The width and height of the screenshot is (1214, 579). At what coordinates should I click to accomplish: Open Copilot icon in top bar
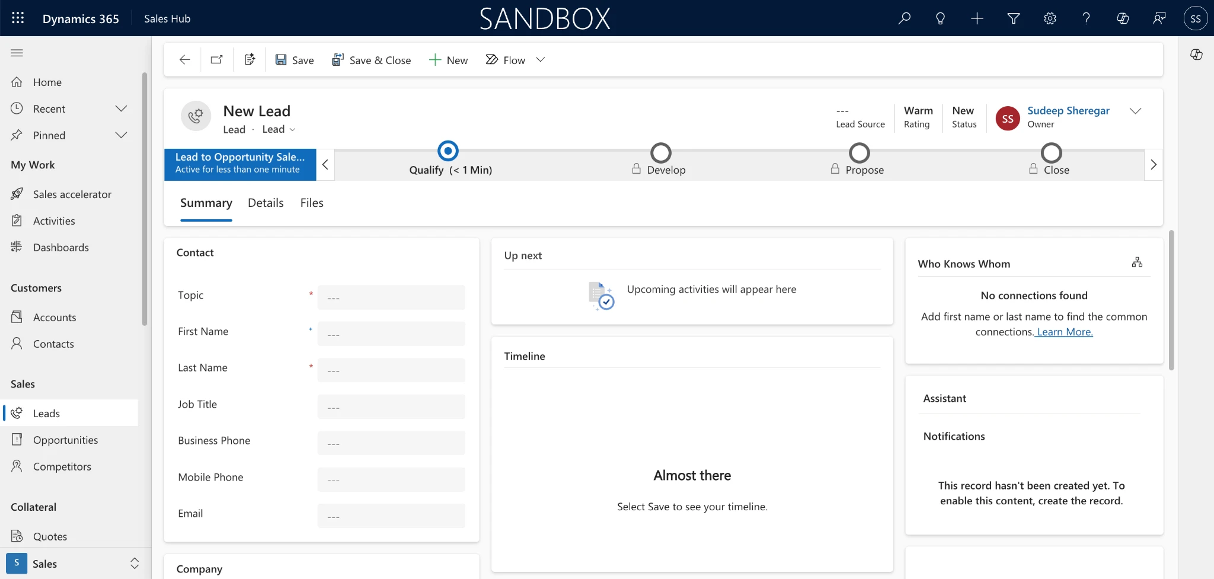(1123, 18)
